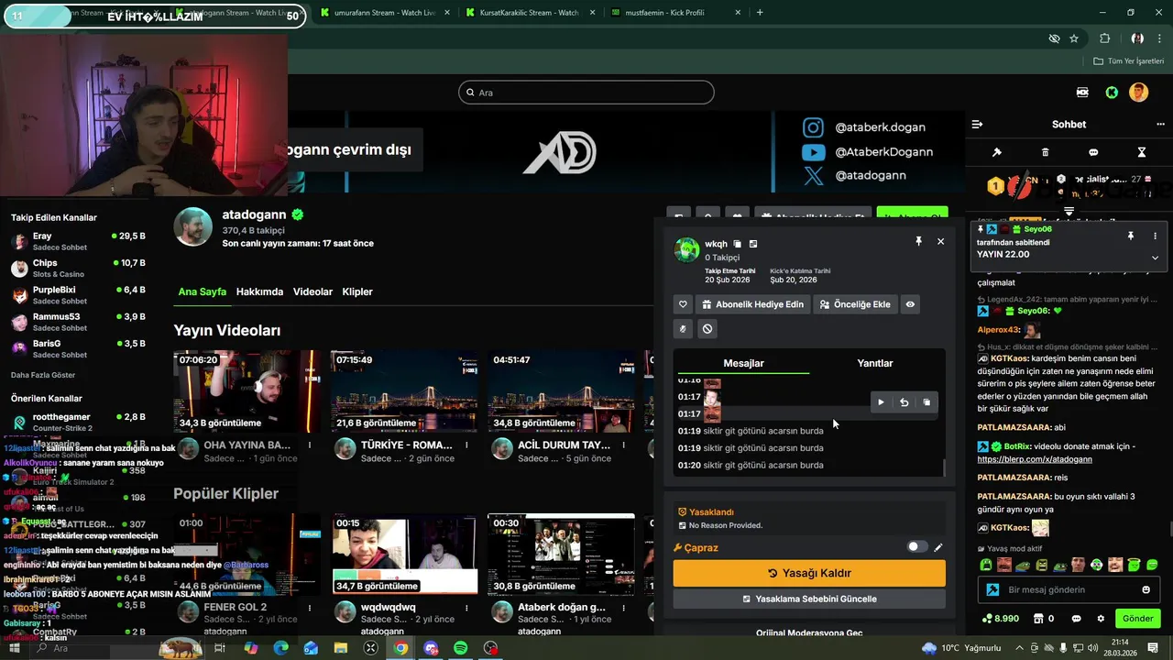Edit Çapraz setting with pencil icon

tap(937, 547)
